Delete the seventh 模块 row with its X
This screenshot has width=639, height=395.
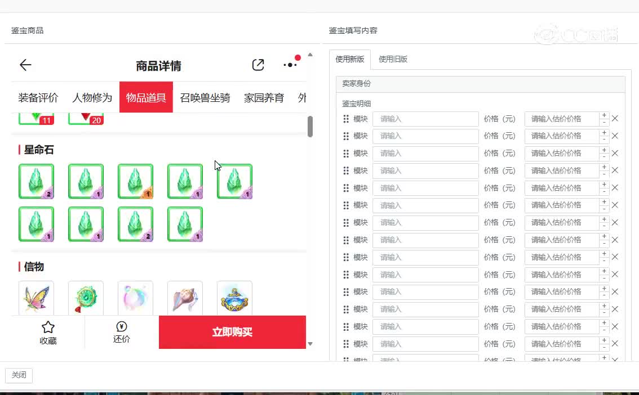point(615,222)
